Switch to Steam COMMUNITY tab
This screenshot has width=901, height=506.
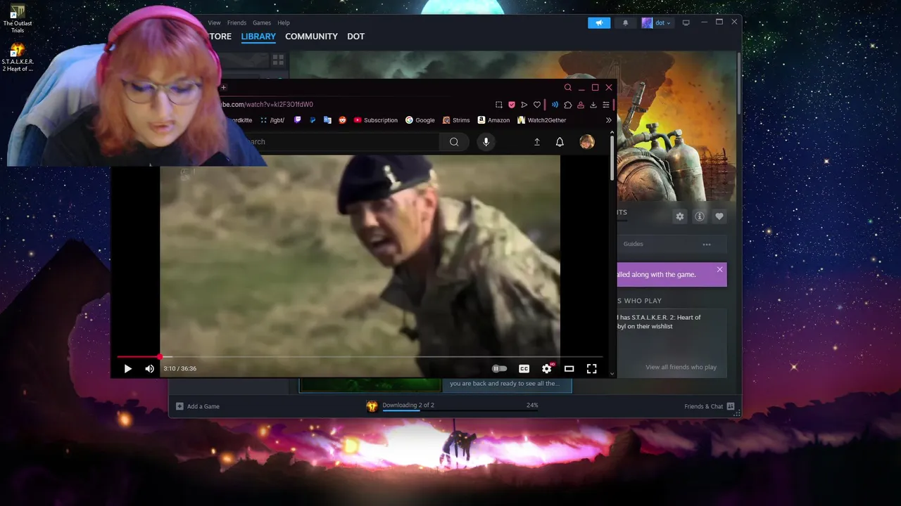click(x=311, y=37)
